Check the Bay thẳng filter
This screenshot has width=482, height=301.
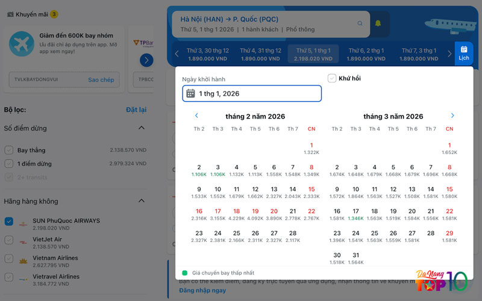pos(9,150)
